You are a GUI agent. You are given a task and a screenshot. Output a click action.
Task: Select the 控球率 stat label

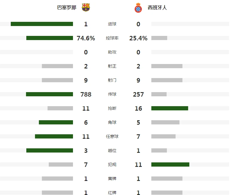[112, 38]
